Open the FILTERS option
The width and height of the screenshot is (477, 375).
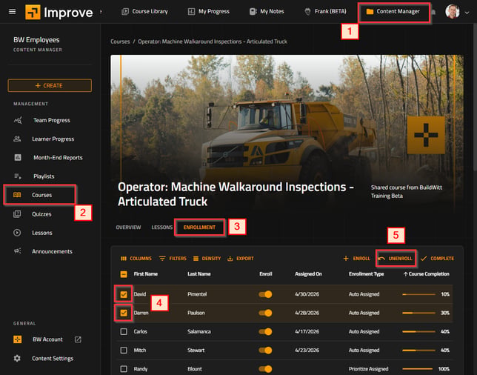pos(173,259)
